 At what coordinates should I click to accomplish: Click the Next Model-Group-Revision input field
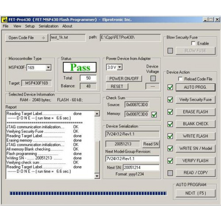pyautogui.click(x=133, y=159)
